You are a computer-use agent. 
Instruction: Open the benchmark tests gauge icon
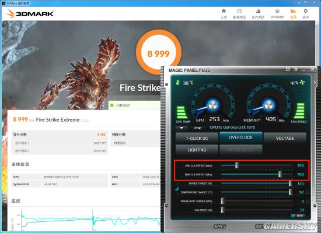[x=239, y=11]
